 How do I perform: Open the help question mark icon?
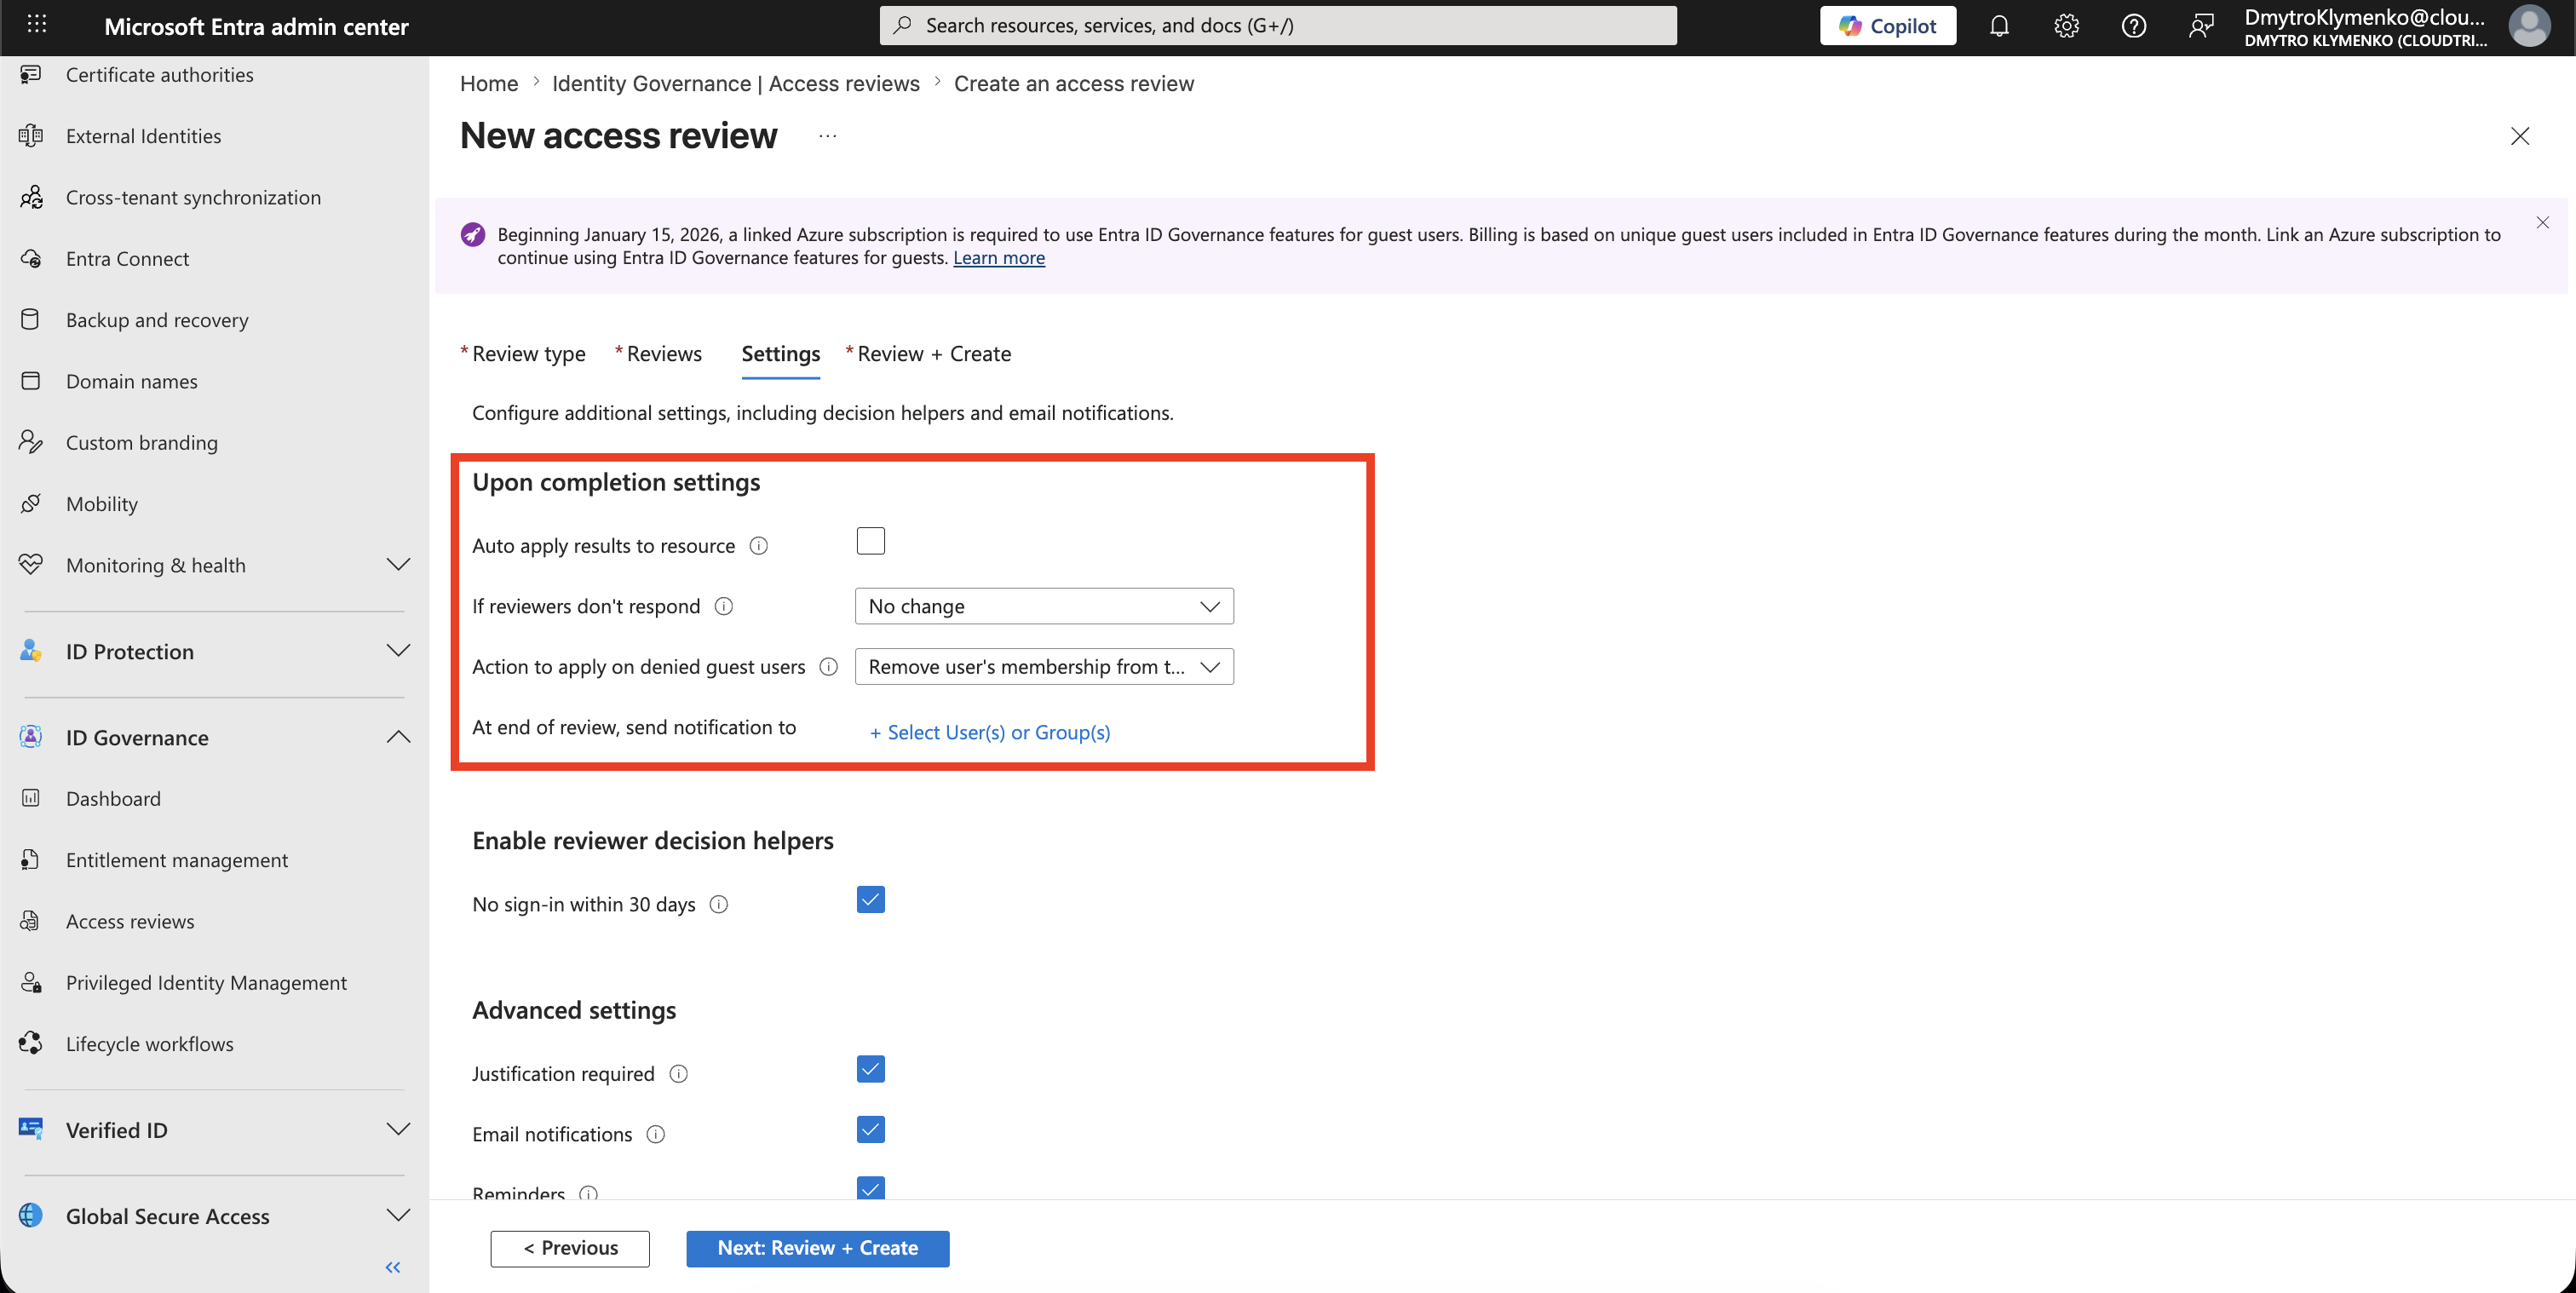(2133, 26)
